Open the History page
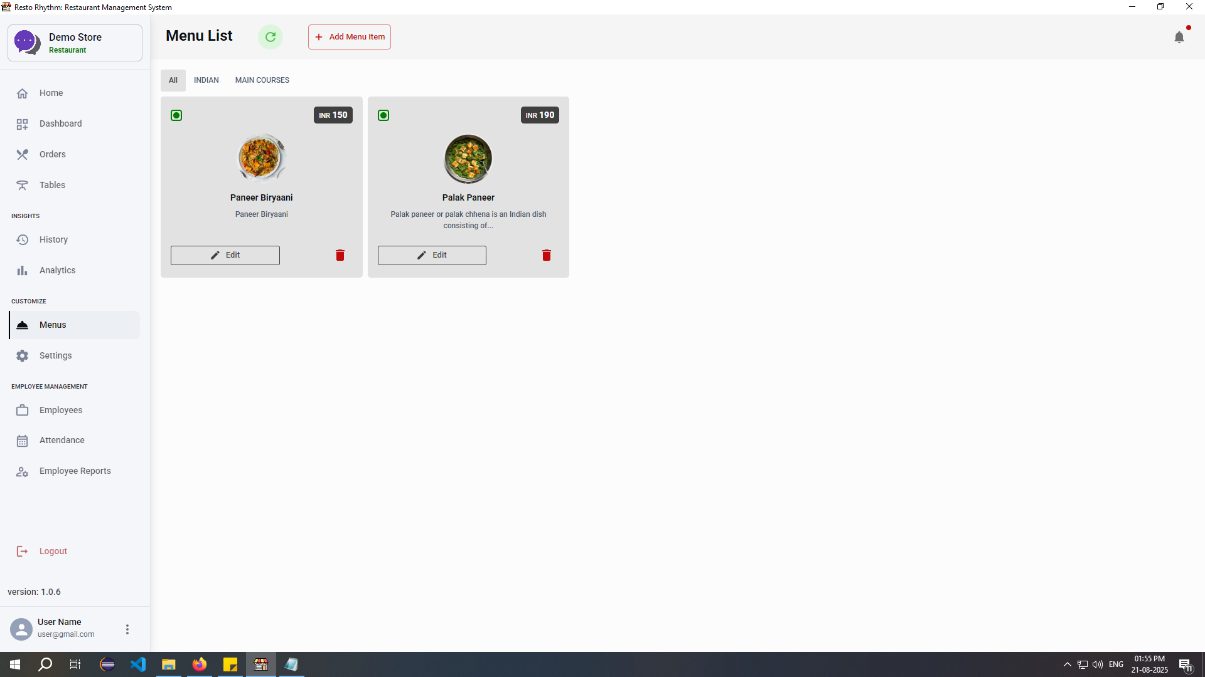The image size is (1205, 677). (53, 239)
